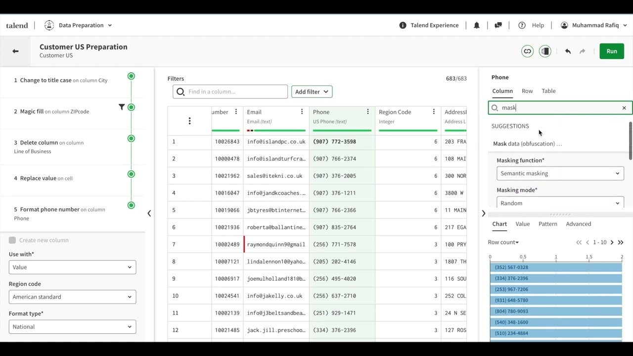Open Help via the question mark icon
Viewport: 633px width, 356px height.
tap(522, 25)
